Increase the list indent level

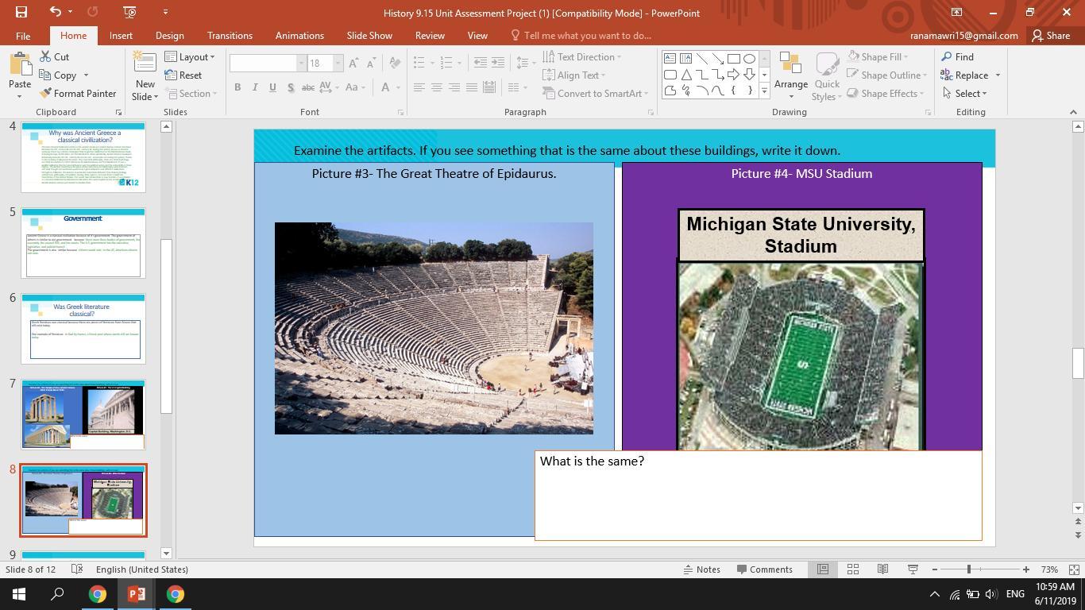click(x=498, y=62)
